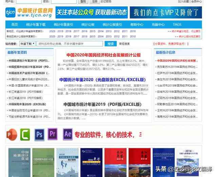The height and width of the screenshot is (177, 217).
Task: Open the 忘记密码 link
Action: pyautogui.click(x=106, y=1)
